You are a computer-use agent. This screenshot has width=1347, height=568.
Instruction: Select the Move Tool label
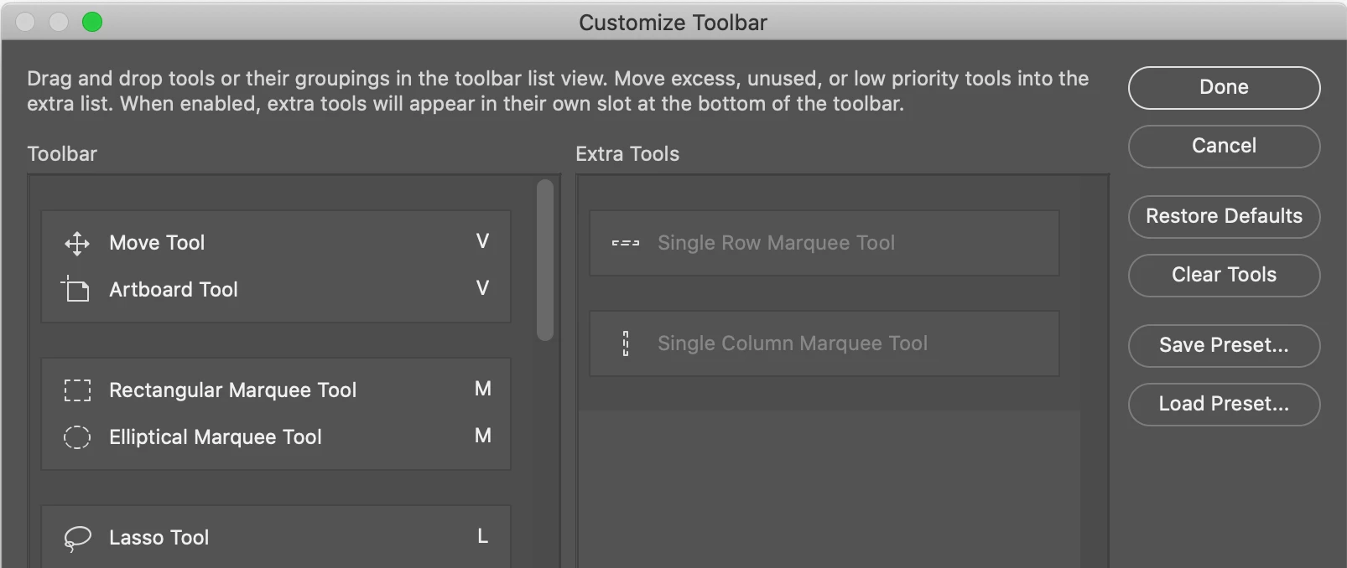pos(157,243)
